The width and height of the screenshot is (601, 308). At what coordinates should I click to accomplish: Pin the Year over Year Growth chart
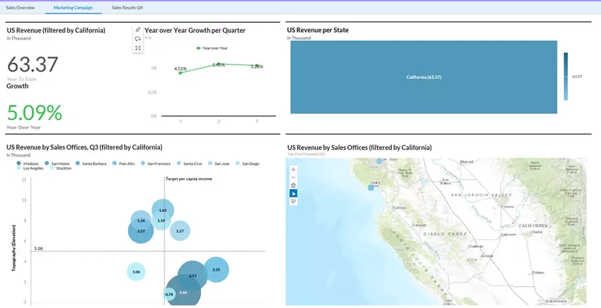coord(138,30)
